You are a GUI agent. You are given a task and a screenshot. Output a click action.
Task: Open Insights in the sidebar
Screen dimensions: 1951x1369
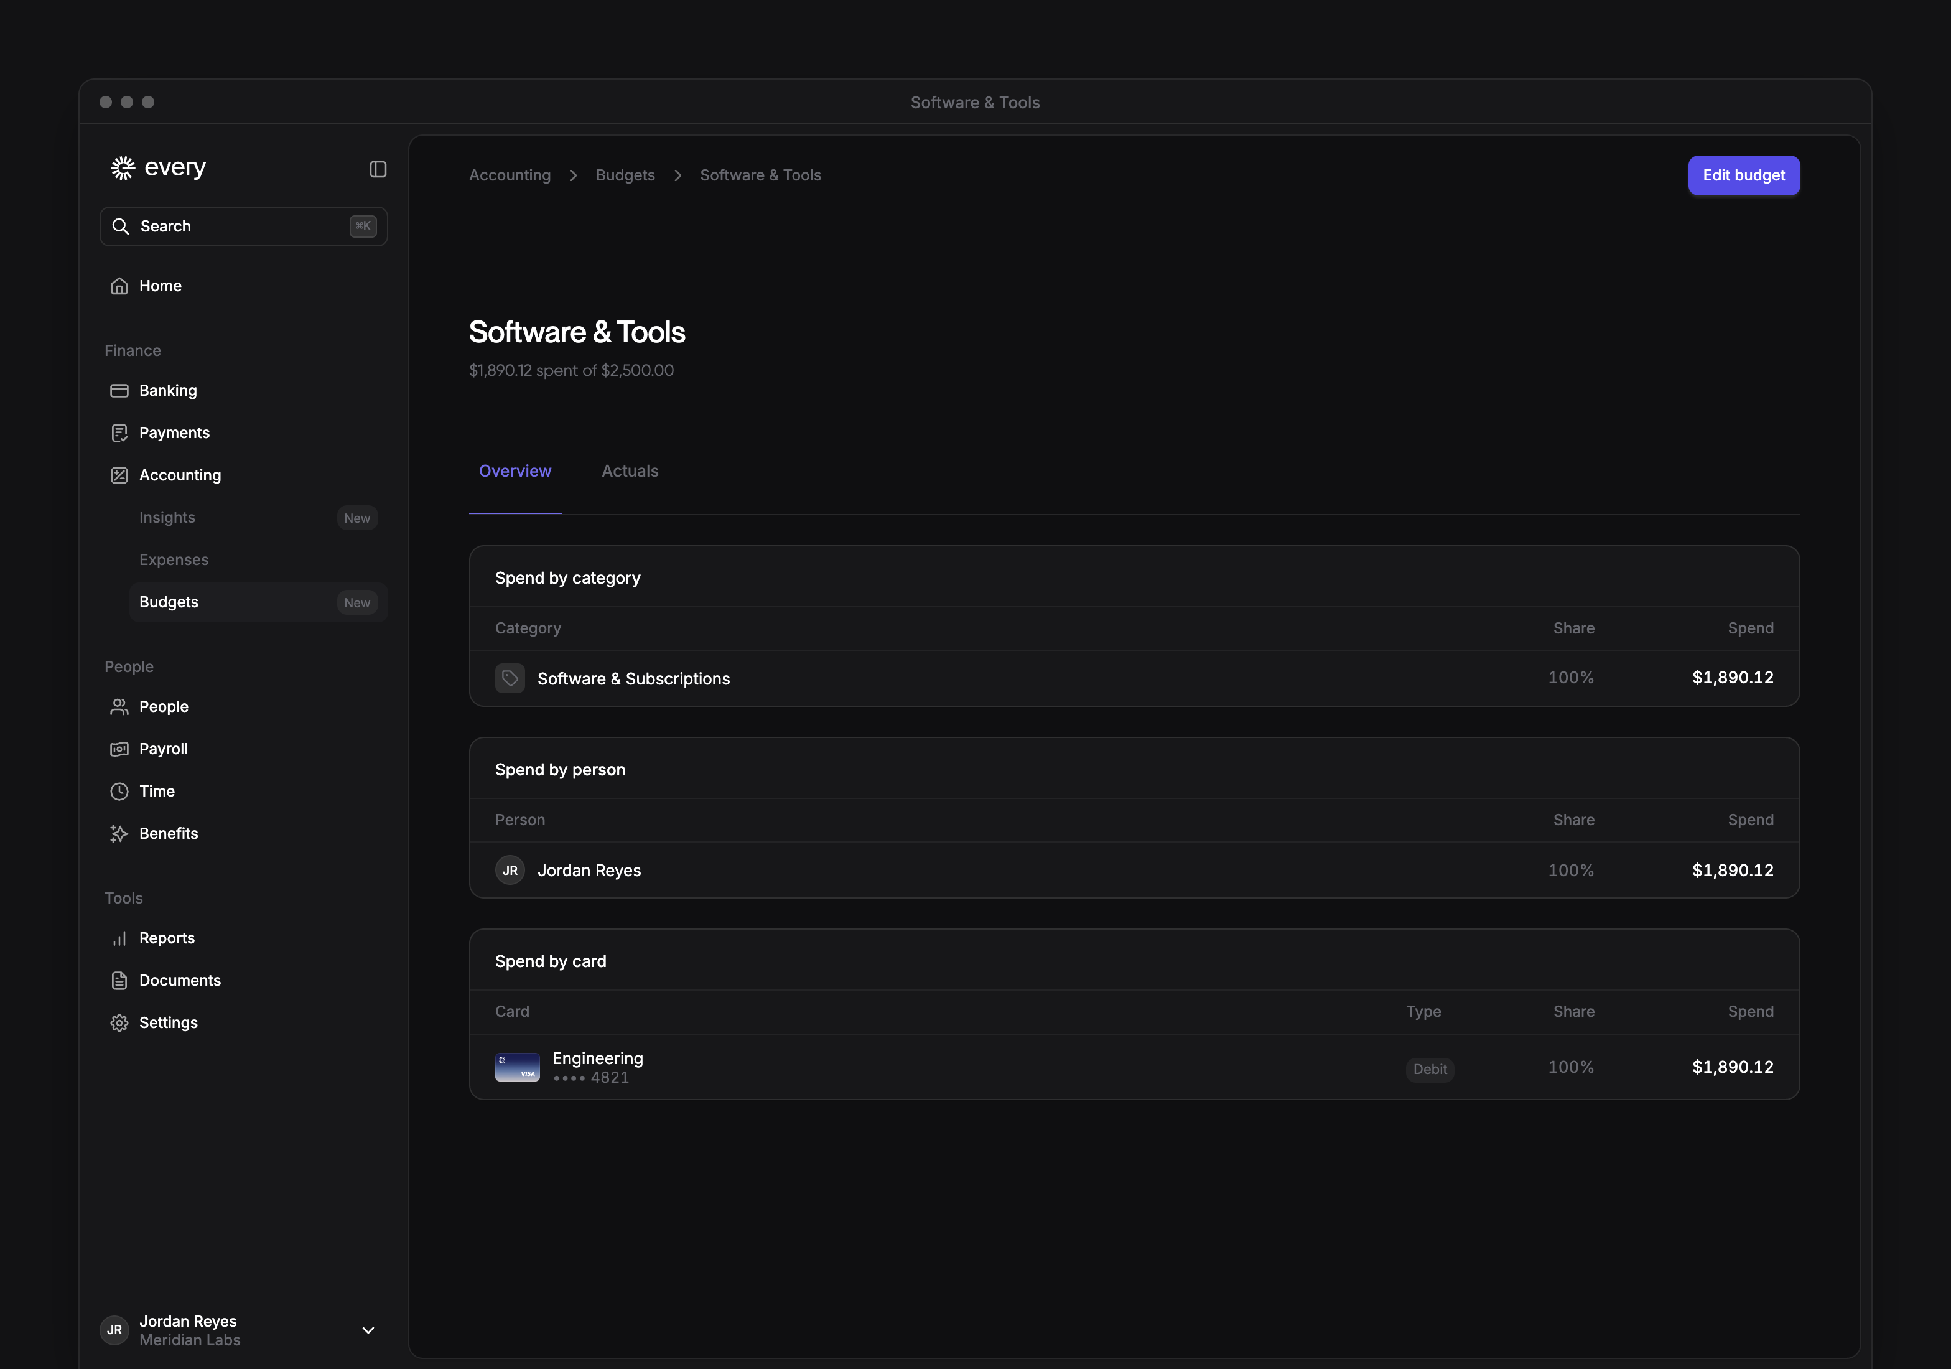tap(258, 518)
